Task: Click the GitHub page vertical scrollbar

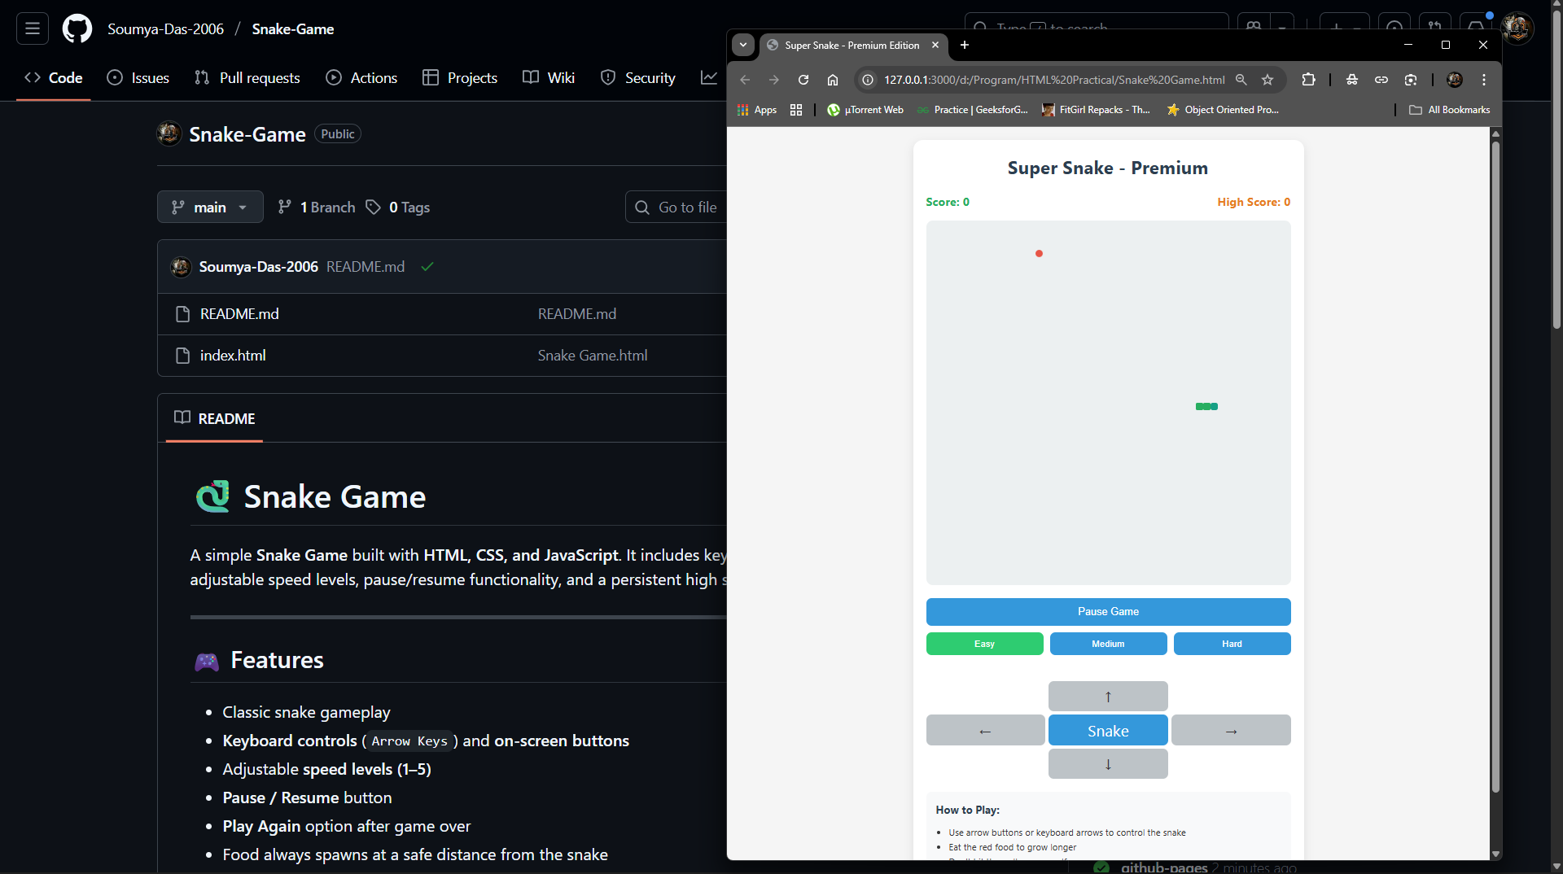Action: pos(1556,171)
